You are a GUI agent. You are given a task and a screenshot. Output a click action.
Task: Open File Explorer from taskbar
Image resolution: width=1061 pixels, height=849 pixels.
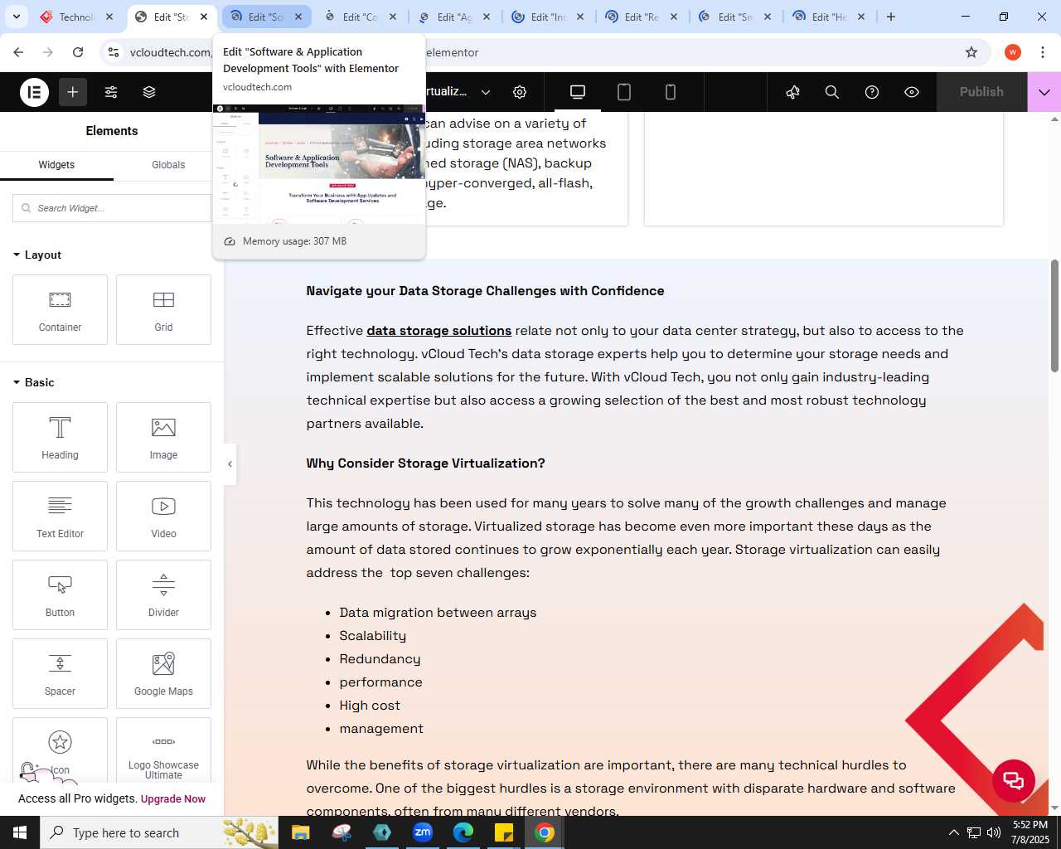300,832
